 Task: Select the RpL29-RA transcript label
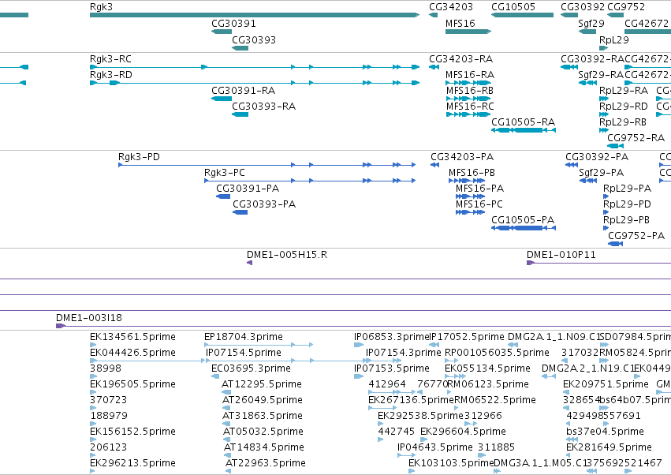[x=624, y=91]
